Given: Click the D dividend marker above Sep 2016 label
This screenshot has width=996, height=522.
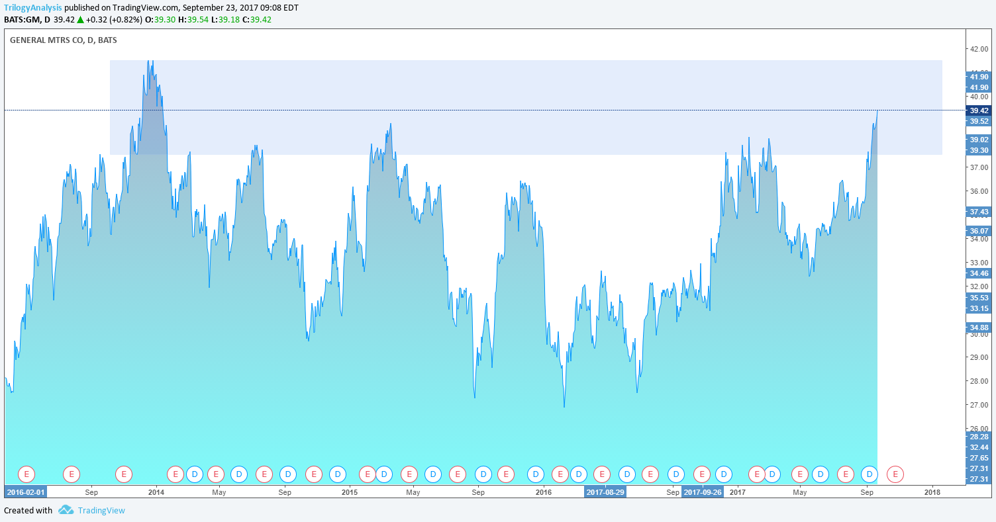Looking at the screenshot, I should tap(675, 474).
